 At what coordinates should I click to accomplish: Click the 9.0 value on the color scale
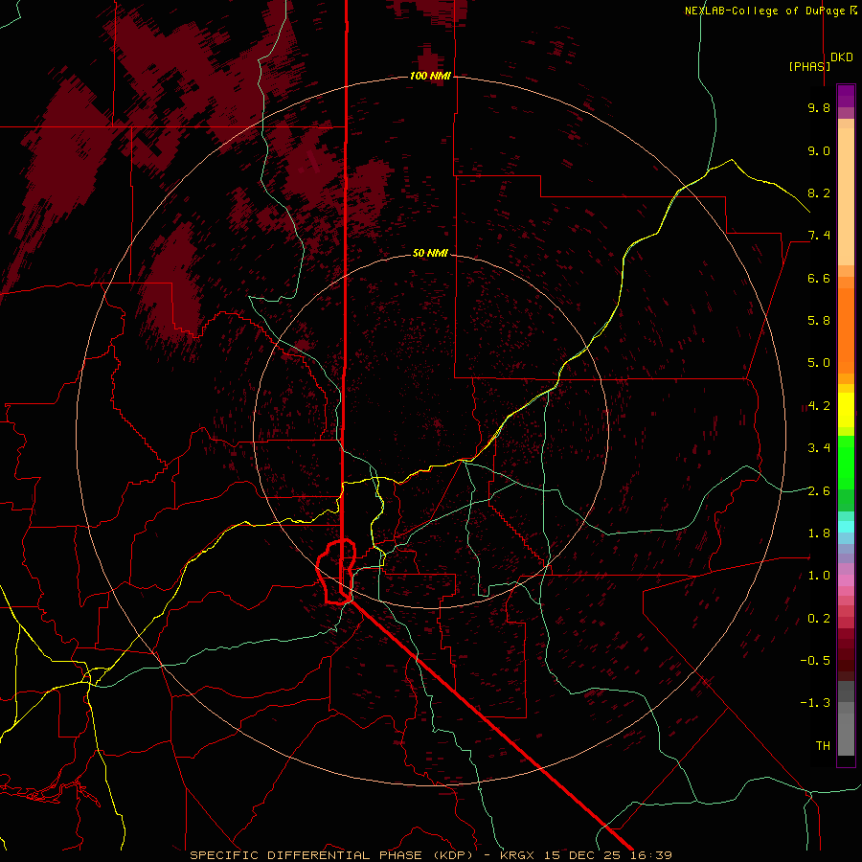819,150
